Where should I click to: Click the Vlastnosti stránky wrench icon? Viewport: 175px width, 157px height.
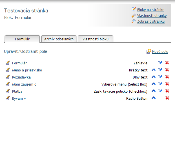[134, 16]
